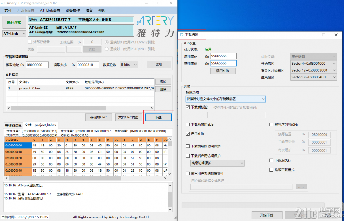Viewport: 344px width, 221px height.
Task: Check the 下载后启用访问保护 option
Action: (x=188, y=156)
